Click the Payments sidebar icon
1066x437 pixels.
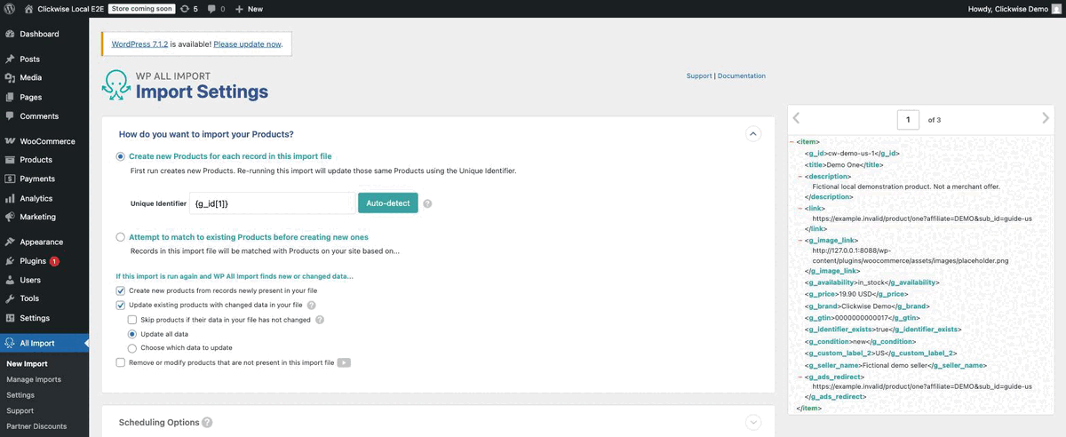10,179
